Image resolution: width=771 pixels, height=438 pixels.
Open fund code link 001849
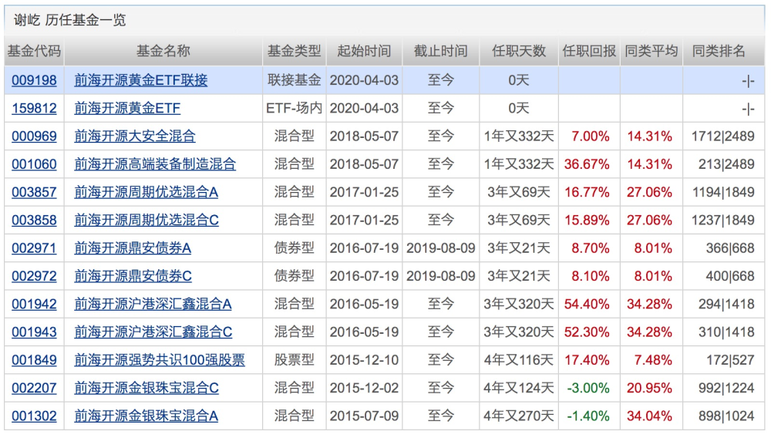point(34,360)
